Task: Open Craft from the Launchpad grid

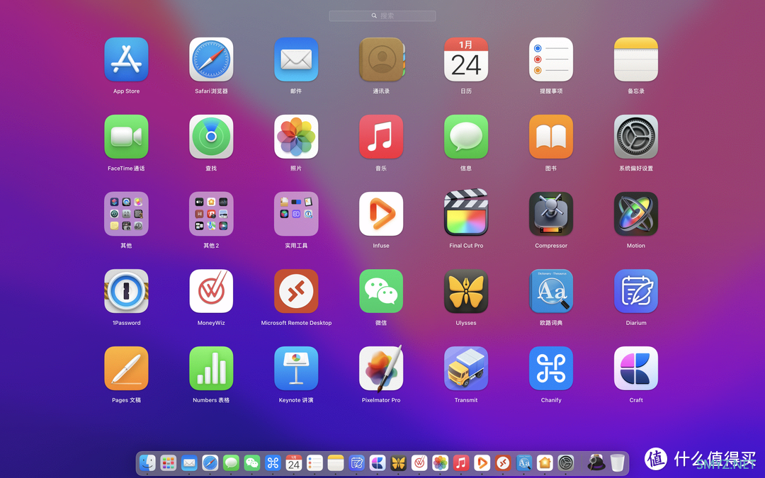Action: [635, 368]
